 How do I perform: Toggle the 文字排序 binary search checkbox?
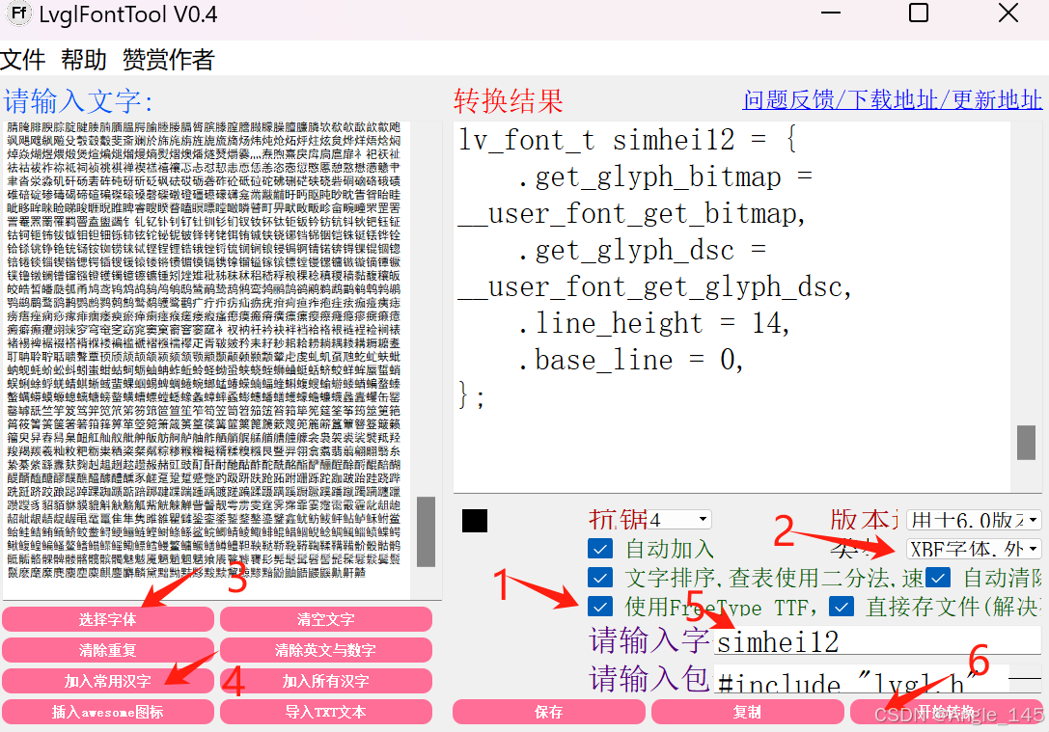coord(600,578)
